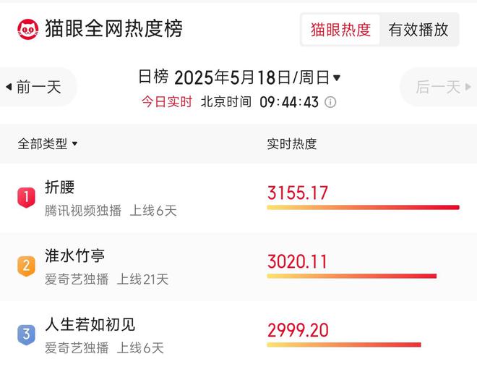Switch to the 猫眼热度 tab

pos(340,30)
